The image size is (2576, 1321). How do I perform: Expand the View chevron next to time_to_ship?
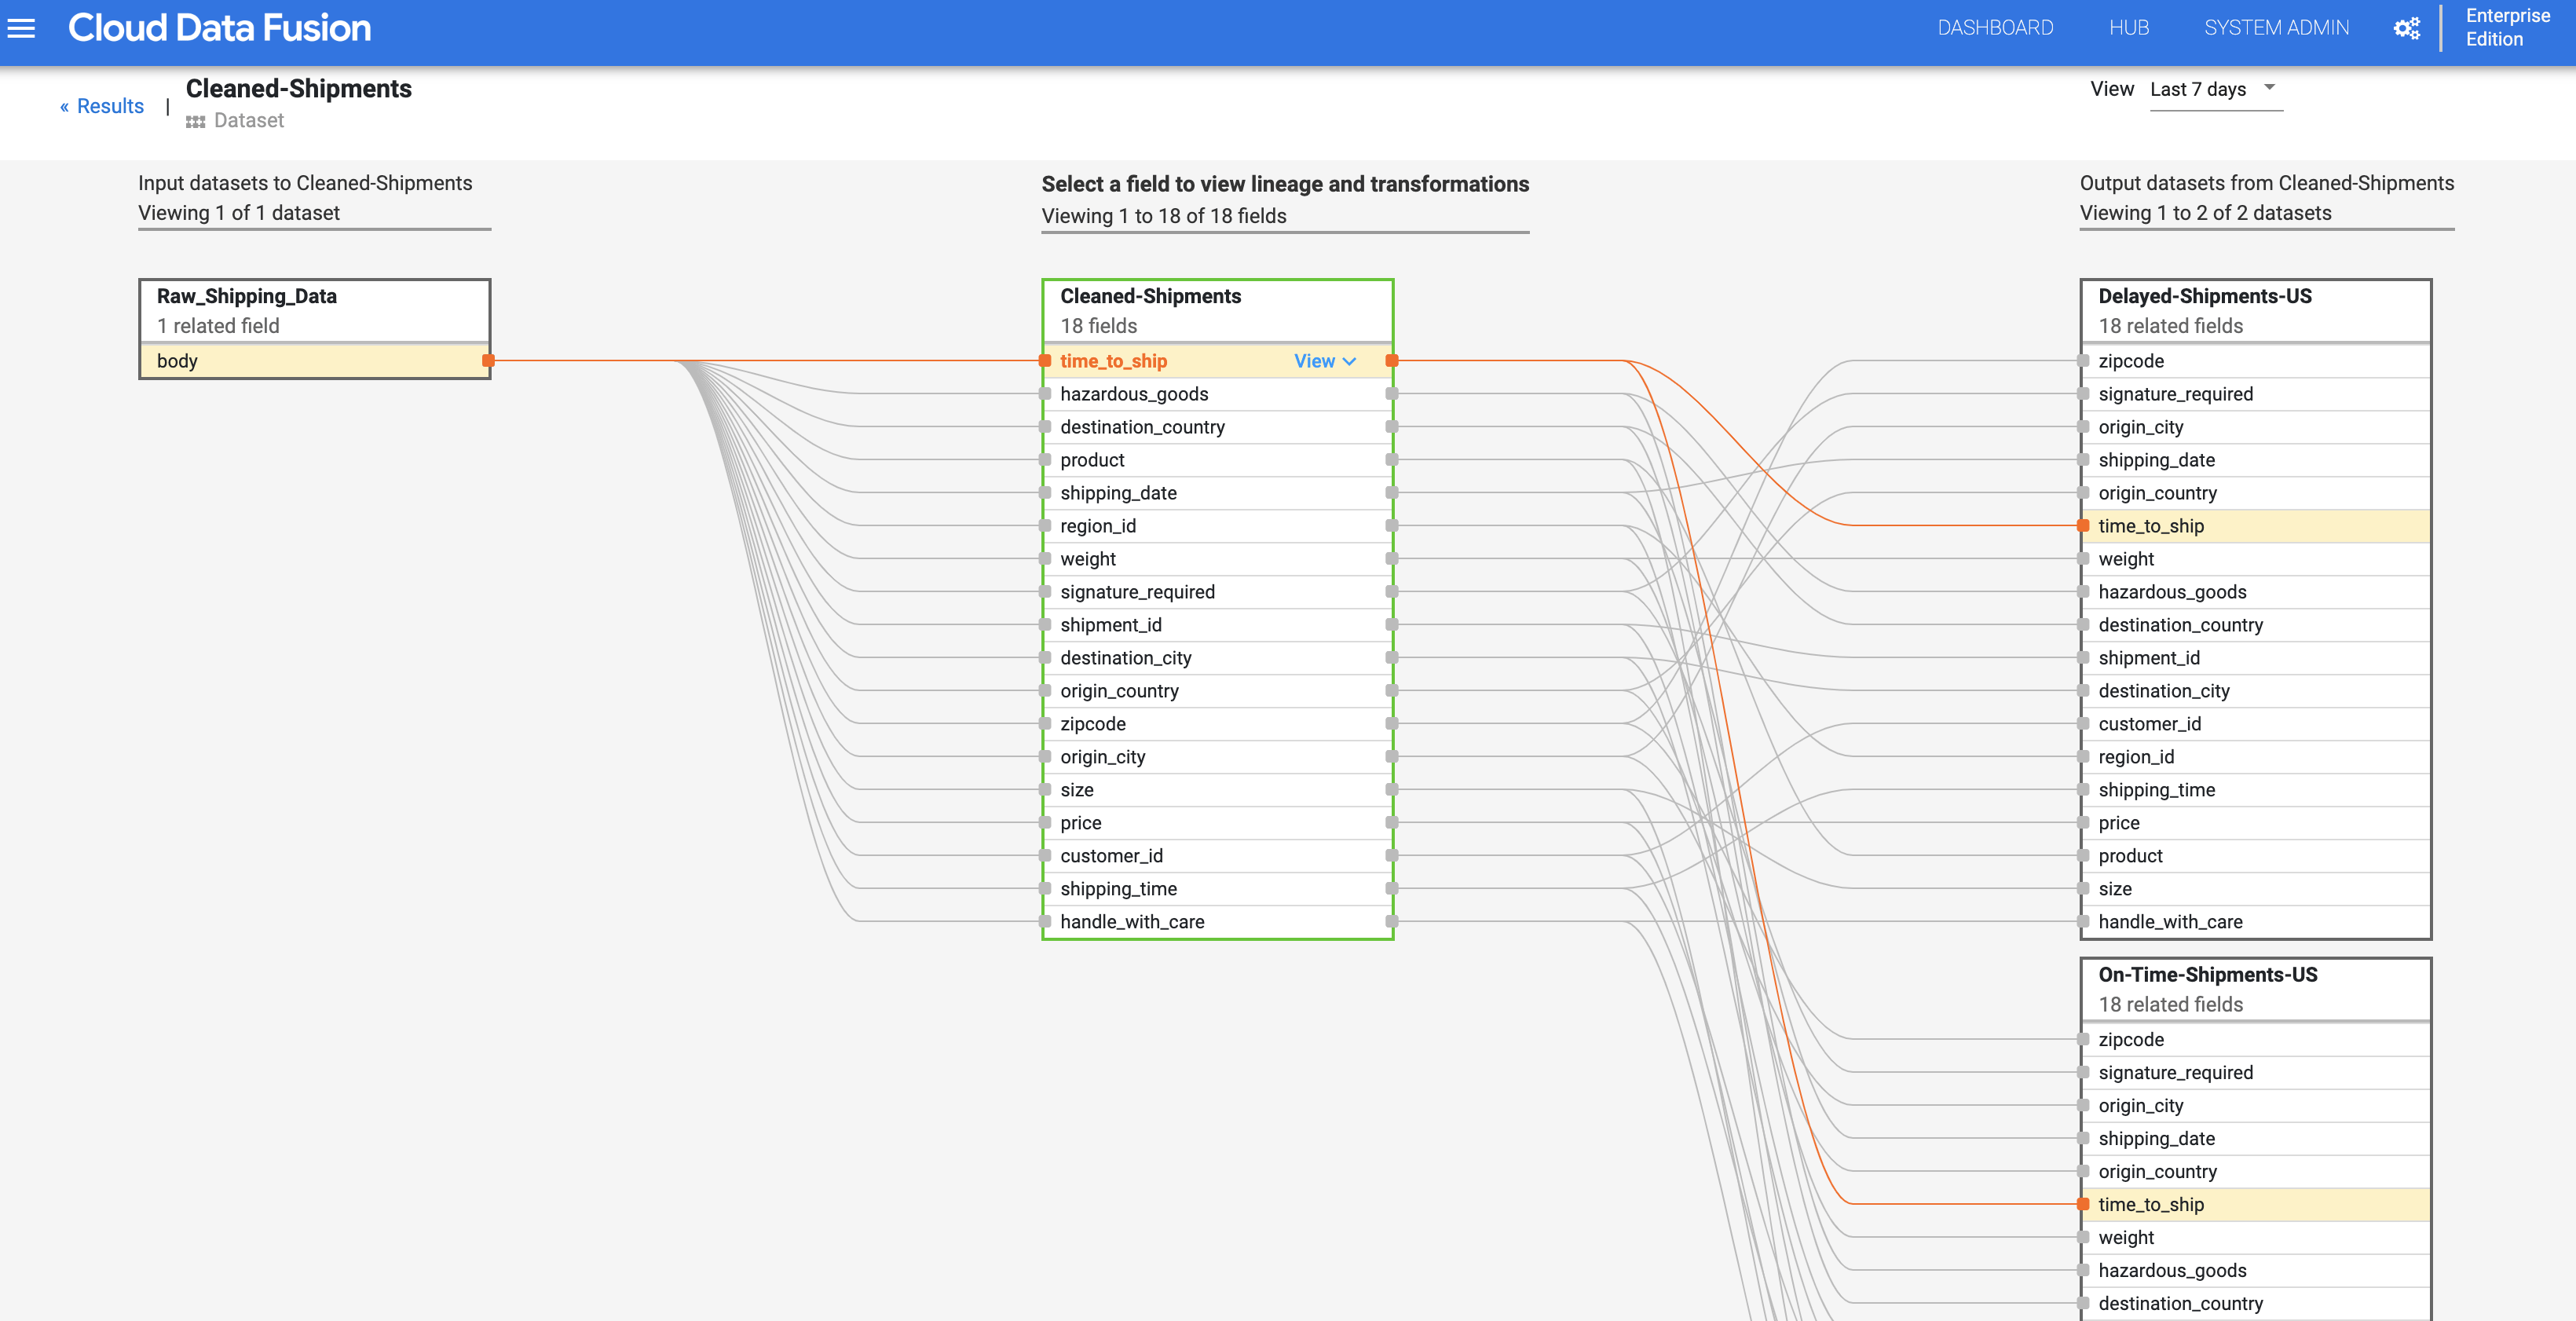point(1349,361)
